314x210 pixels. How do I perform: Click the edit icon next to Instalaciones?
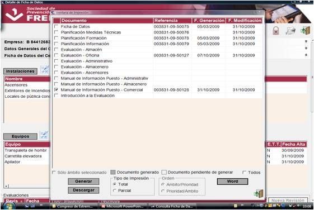[x=45, y=69]
